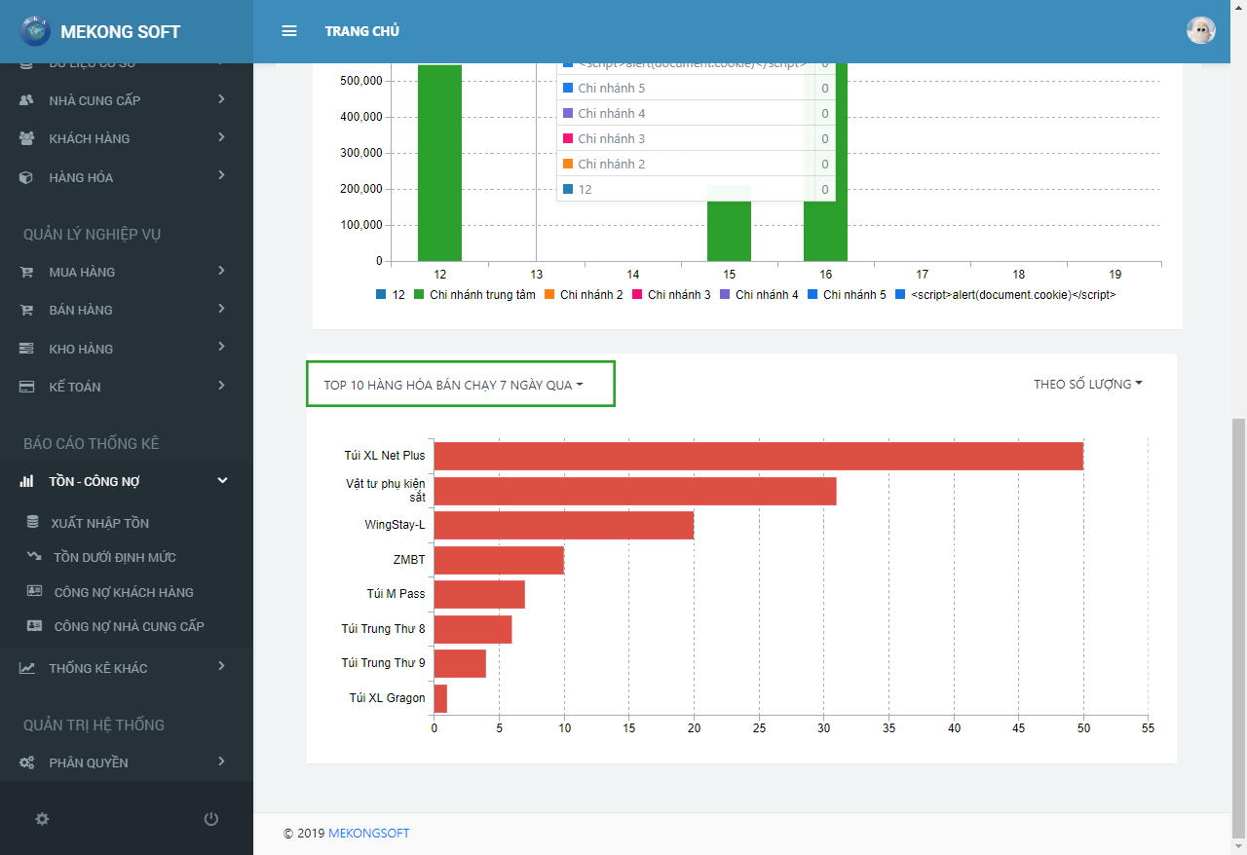
Task: Click the Kho hàng warehouse icon
Action: (x=27, y=349)
